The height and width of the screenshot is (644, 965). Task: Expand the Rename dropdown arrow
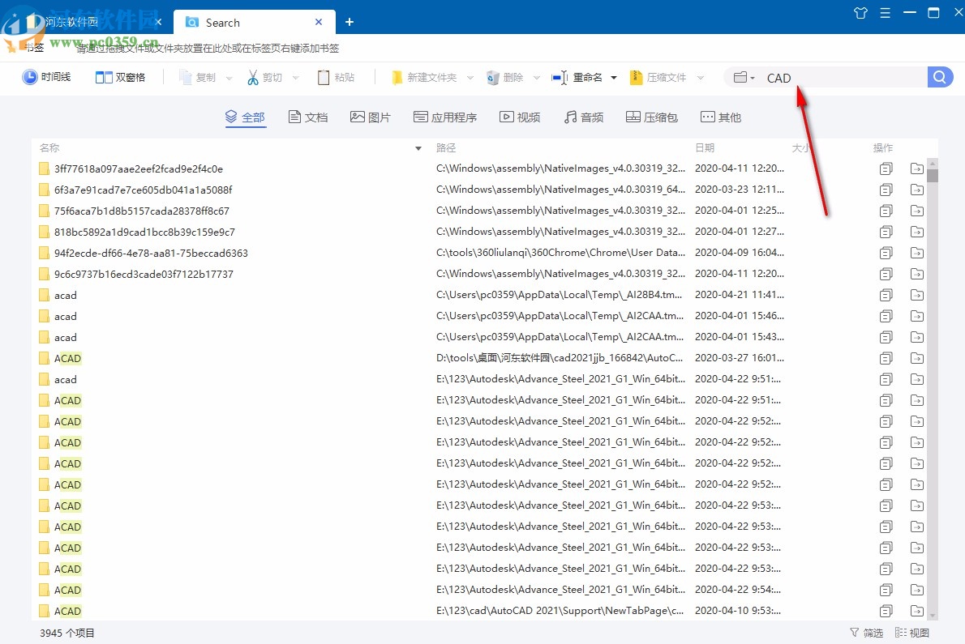(x=614, y=78)
